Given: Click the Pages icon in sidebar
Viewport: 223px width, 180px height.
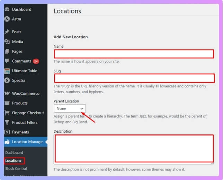Looking at the screenshot, I should pyautogui.click(x=7, y=51).
